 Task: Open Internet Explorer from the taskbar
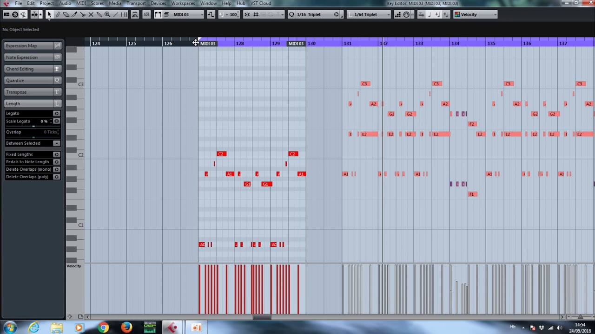coord(33,328)
